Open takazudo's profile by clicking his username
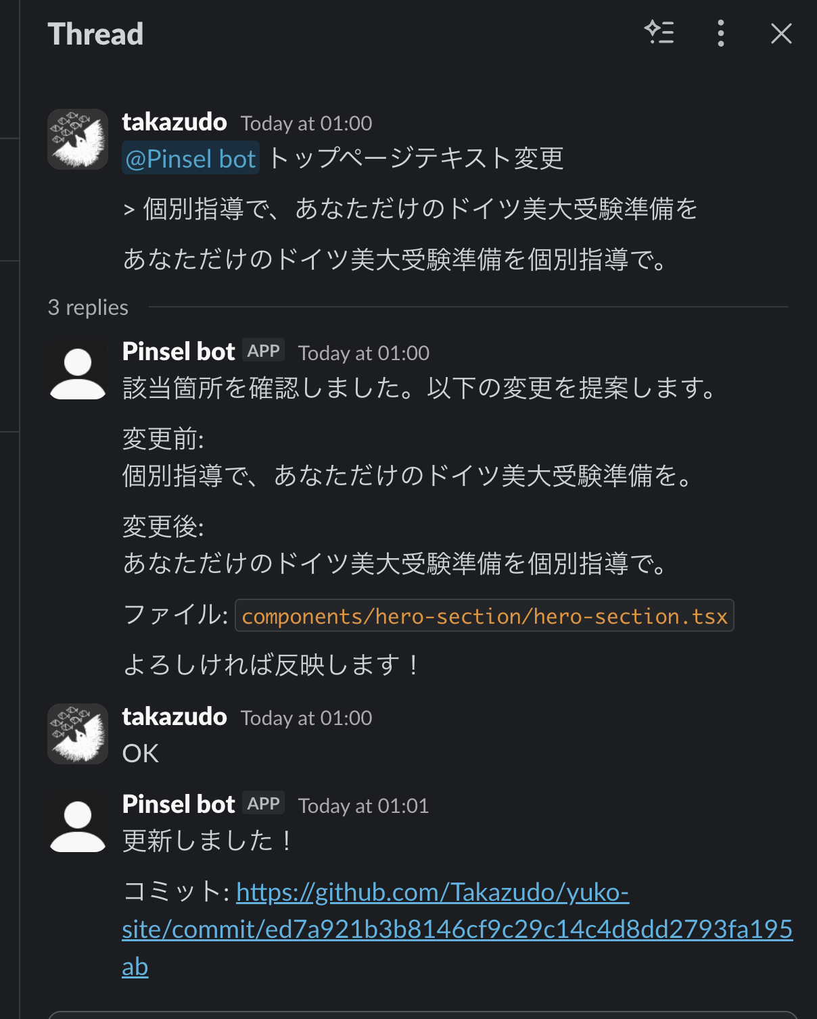The image size is (817, 1019). 174,122
